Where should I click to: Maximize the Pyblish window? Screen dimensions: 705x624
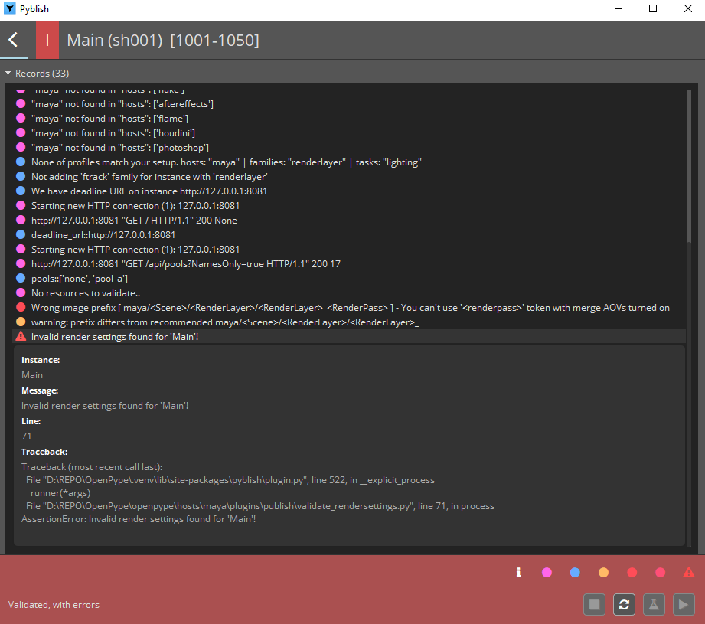click(653, 8)
